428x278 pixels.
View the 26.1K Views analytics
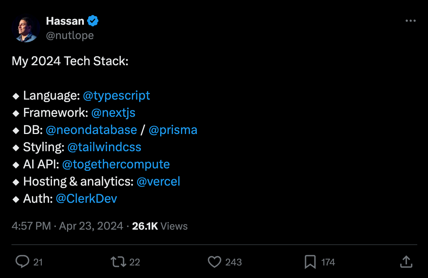pyautogui.click(x=160, y=226)
